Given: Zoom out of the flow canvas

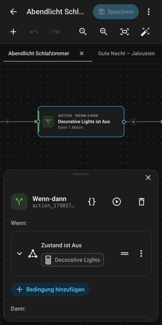Looking at the screenshot, I should click(83, 32).
